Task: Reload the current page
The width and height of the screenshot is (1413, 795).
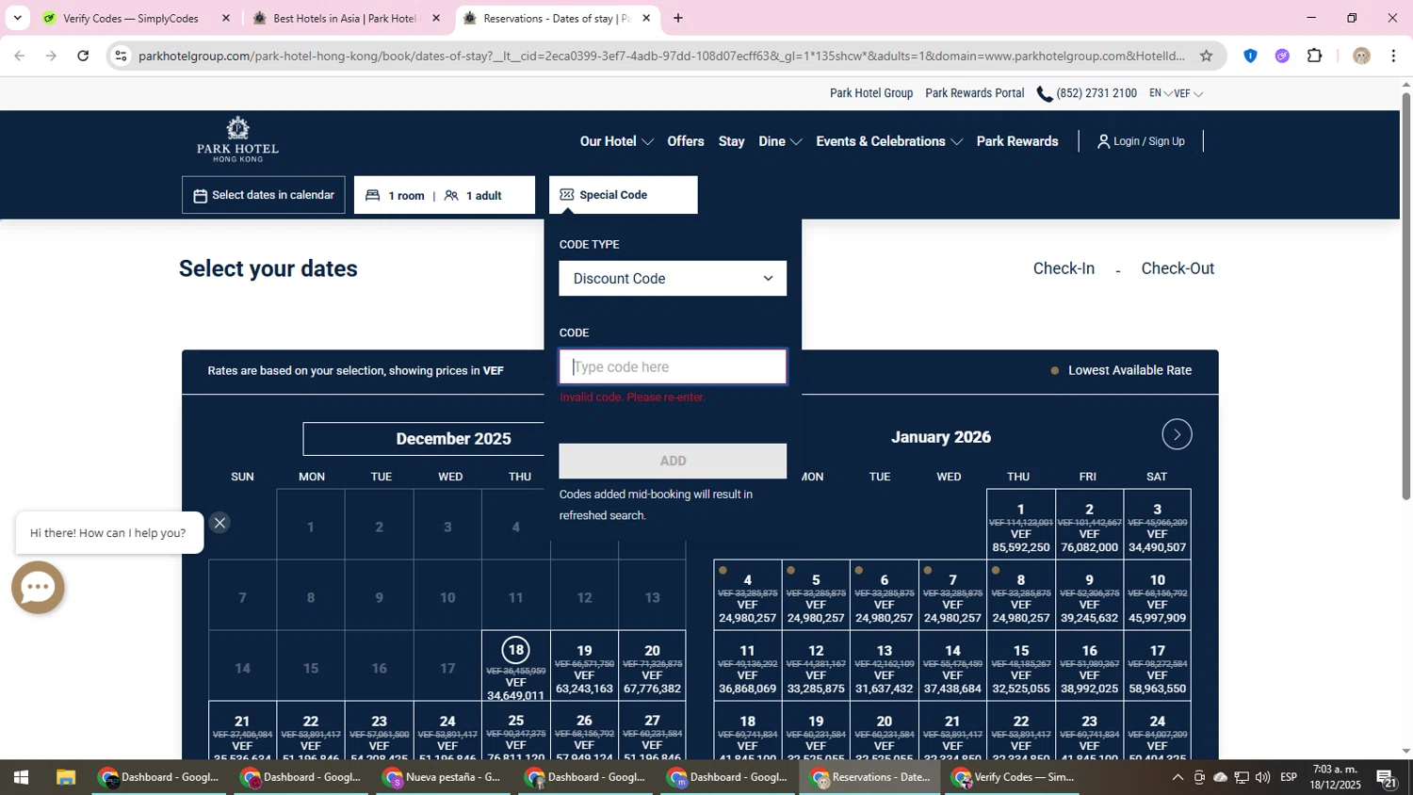Action: (x=83, y=56)
